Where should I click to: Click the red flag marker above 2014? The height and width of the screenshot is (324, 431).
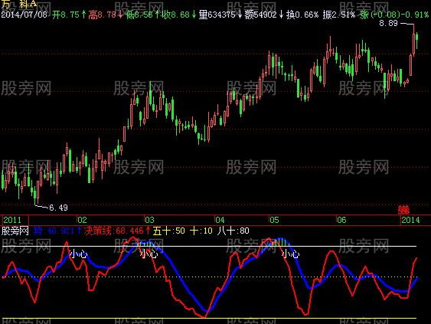pos(403,210)
